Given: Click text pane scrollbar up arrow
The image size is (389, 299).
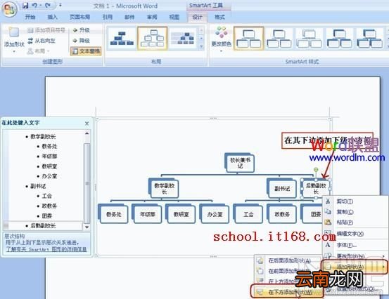Looking at the screenshot, I should [x=87, y=133].
